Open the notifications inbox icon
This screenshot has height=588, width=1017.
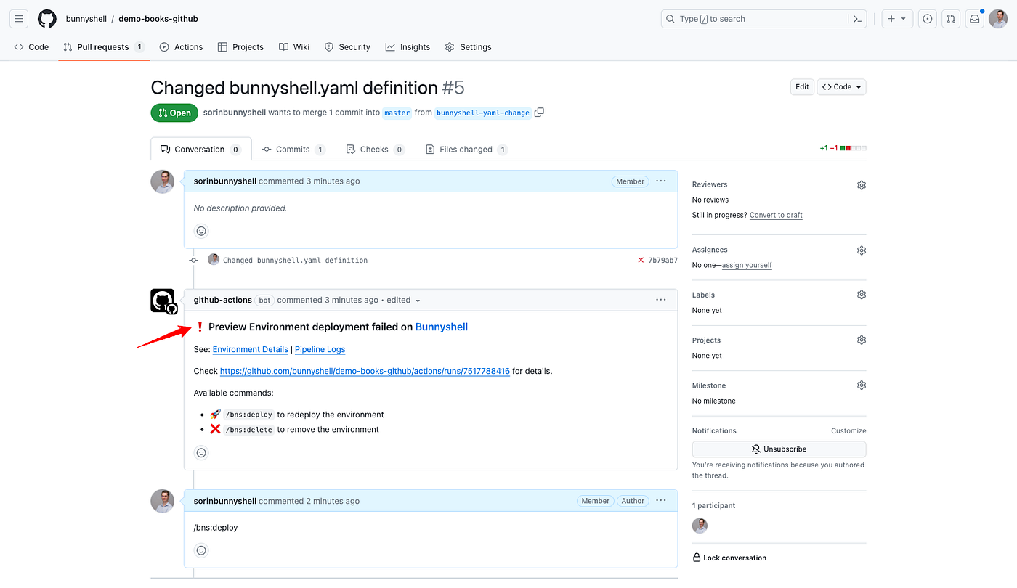pyautogui.click(x=974, y=19)
